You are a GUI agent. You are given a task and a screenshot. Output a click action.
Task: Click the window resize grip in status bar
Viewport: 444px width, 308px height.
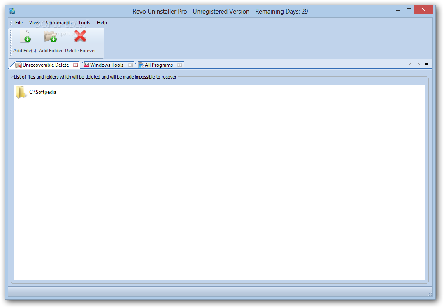tap(430, 294)
